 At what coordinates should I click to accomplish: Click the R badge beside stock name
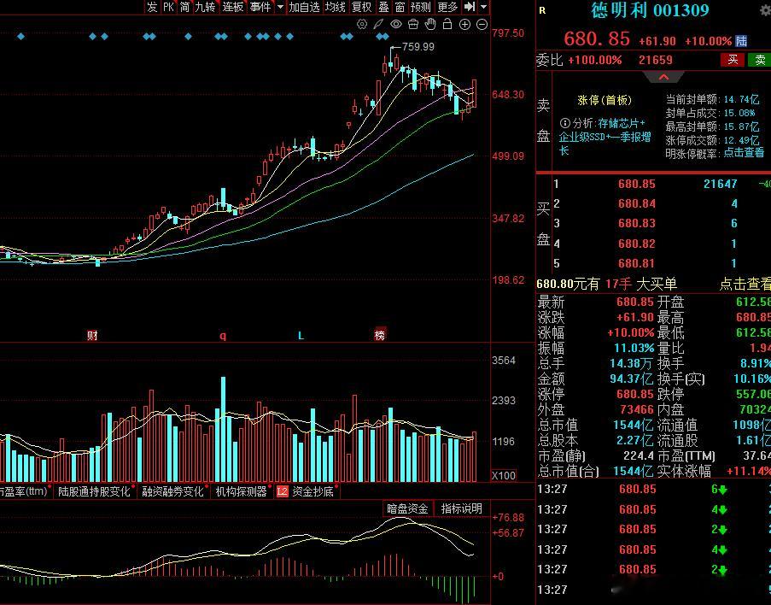(x=542, y=10)
